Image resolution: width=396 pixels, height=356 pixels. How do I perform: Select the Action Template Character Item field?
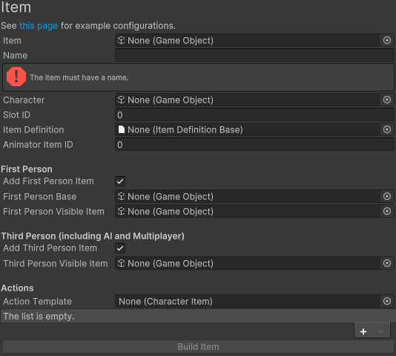pyautogui.click(x=248, y=301)
